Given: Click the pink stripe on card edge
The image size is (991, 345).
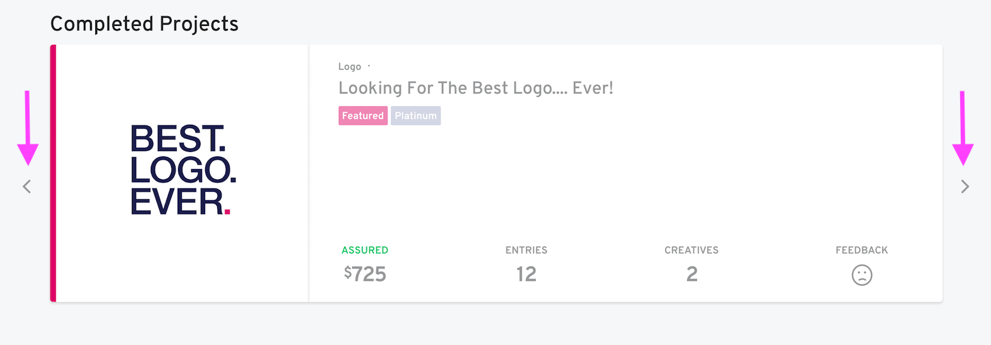Looking at the screenshot, I should (53, 173).
